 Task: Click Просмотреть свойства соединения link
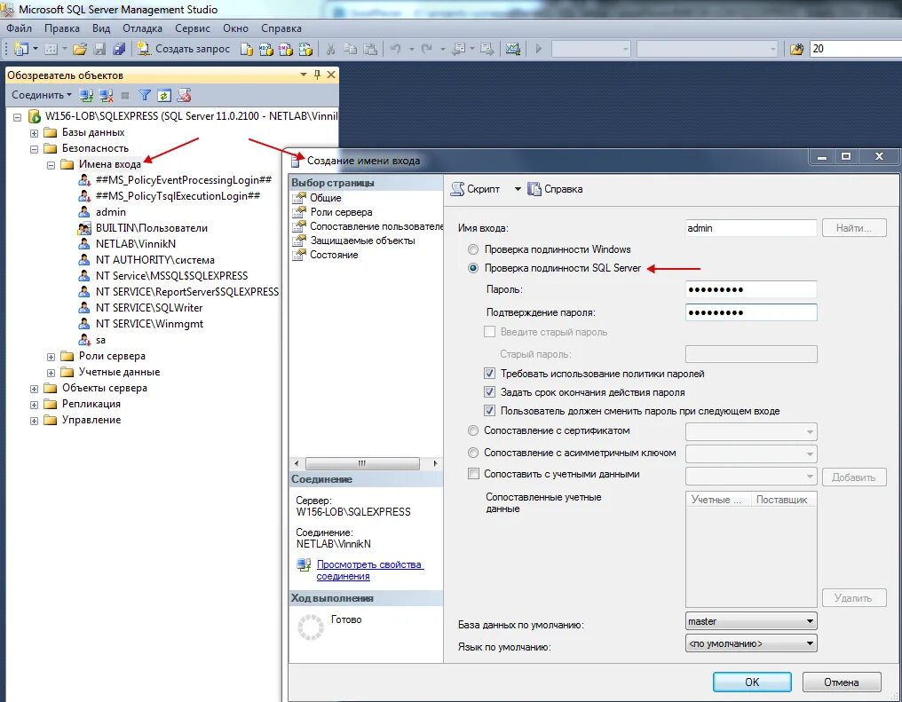[x=370, y=571]
